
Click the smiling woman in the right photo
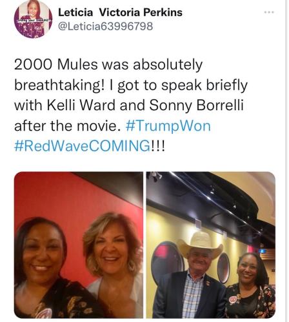[x=250, y=285]
